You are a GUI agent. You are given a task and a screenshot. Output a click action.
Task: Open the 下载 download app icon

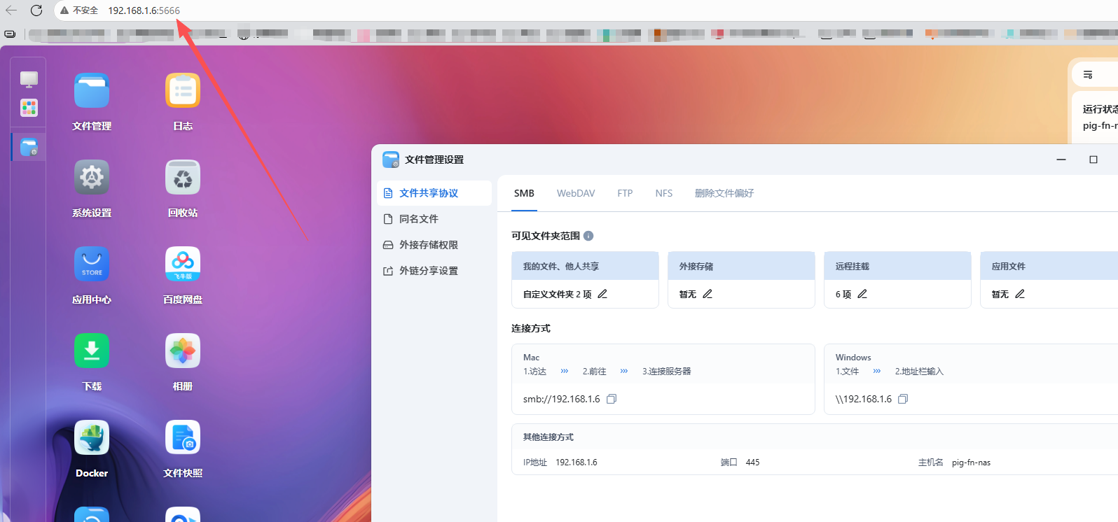92,351
